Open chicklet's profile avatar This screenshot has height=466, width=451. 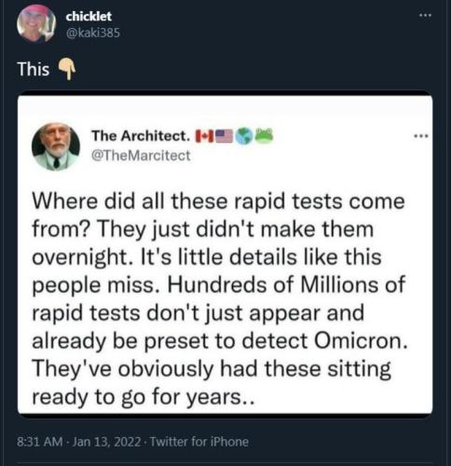click(x=36, y=23)
